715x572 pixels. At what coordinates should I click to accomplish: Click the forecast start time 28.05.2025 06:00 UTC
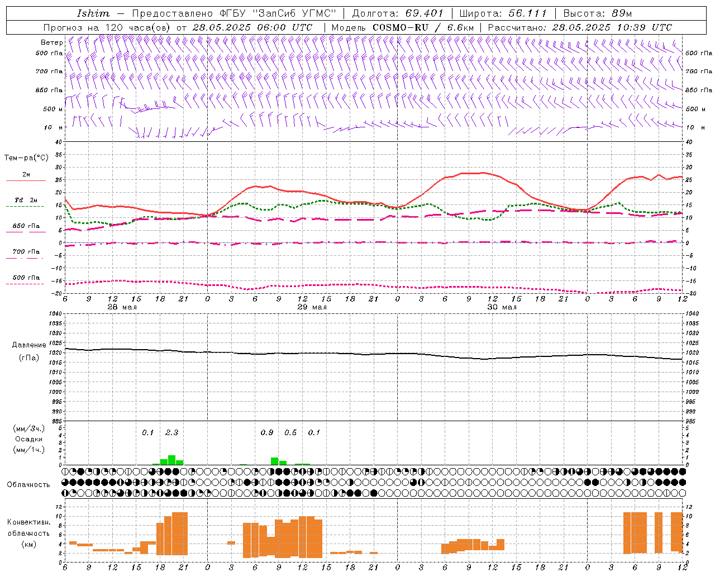point(252,27)
